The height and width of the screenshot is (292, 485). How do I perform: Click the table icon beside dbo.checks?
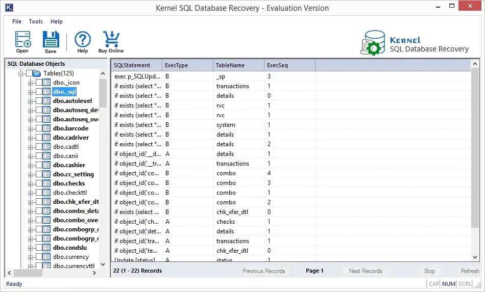(x=46, y=183)
